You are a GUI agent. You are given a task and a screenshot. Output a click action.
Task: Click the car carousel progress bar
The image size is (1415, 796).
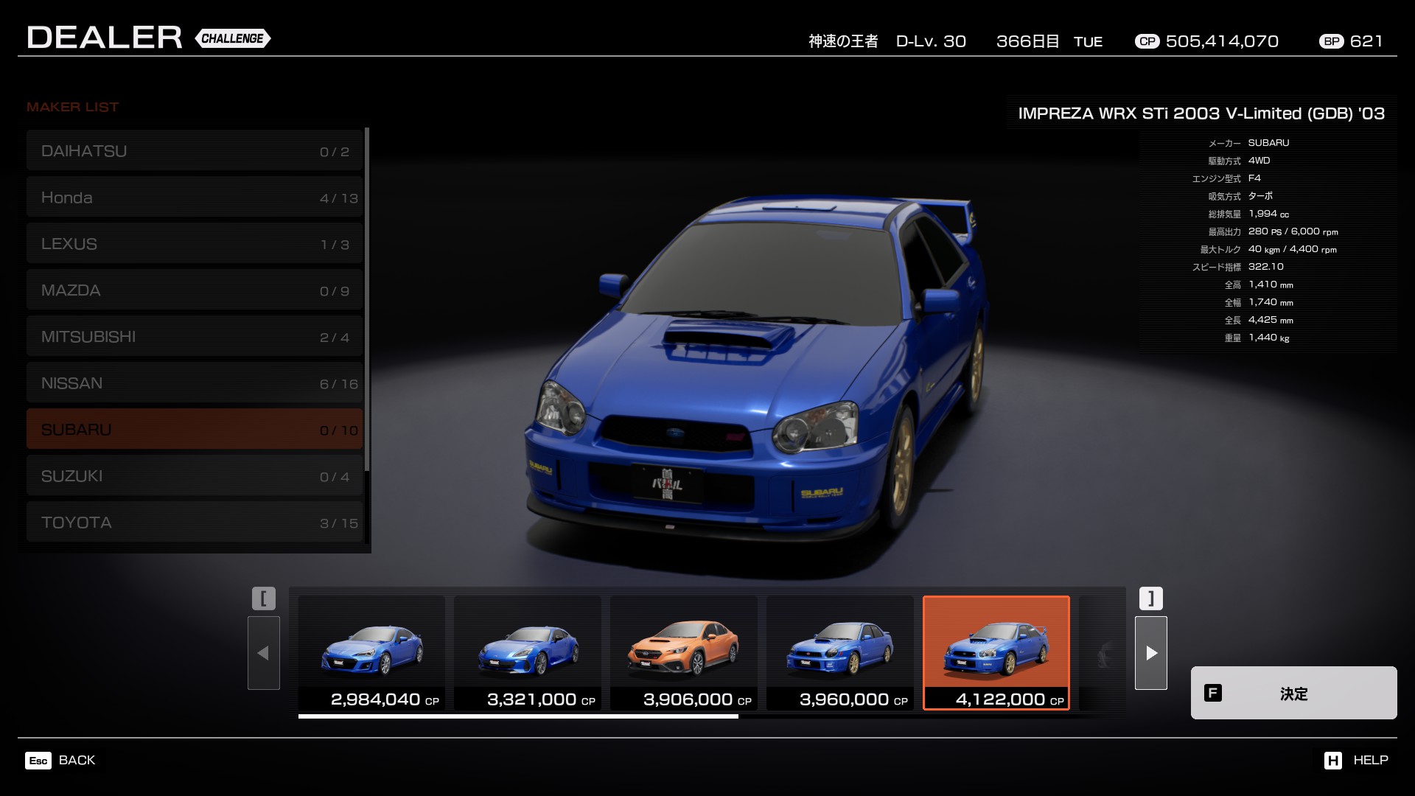517,716
